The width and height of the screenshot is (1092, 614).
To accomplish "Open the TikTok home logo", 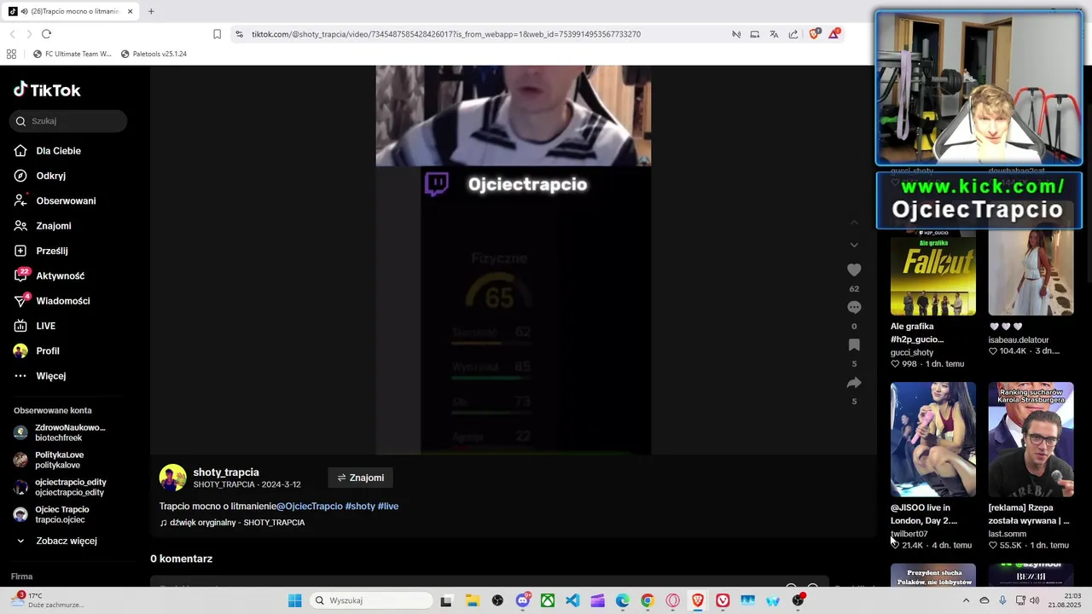I will point(47,90).
